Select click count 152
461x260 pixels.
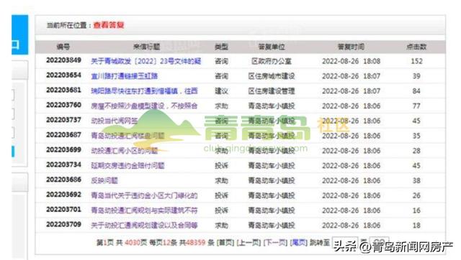coord(416,61)
